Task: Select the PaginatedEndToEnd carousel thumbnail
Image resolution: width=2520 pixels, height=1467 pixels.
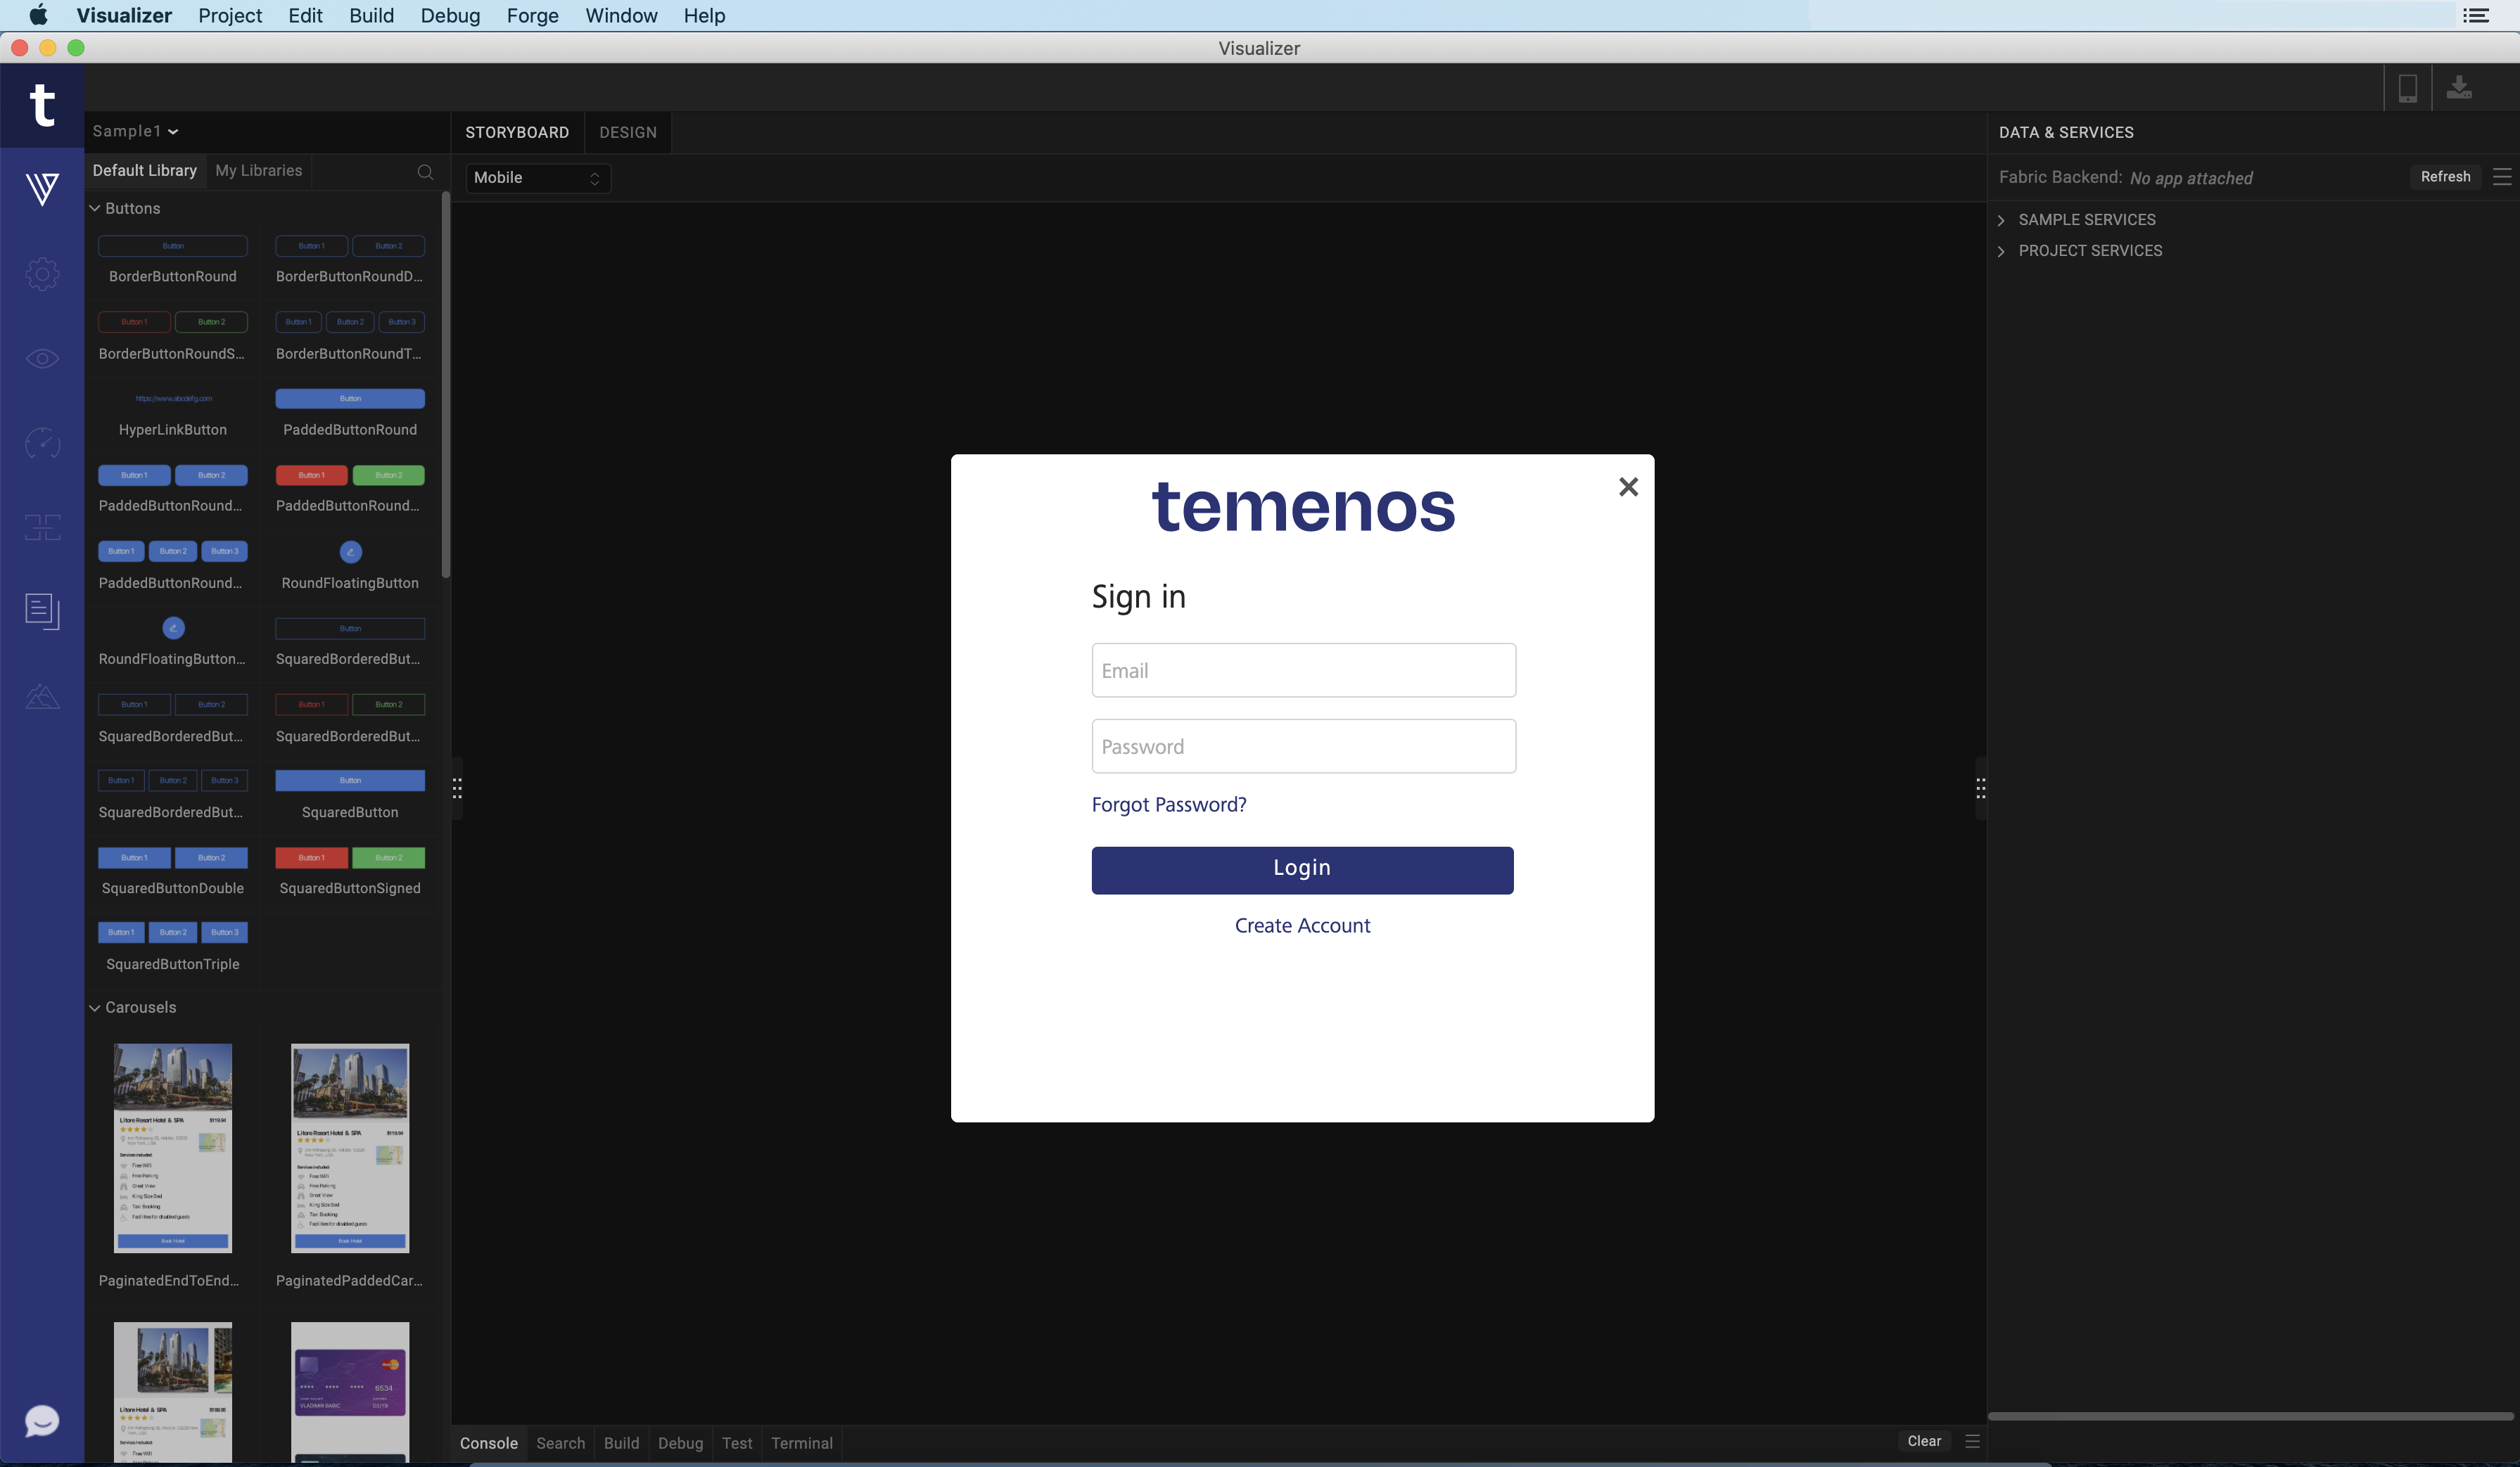Action: (172, 1148)
